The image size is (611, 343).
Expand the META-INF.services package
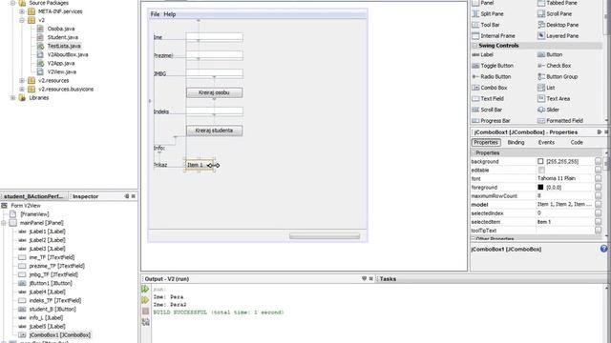coord(22,11)
